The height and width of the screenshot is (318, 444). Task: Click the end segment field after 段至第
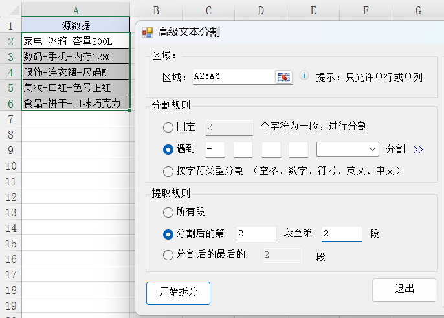click(342, 234)
